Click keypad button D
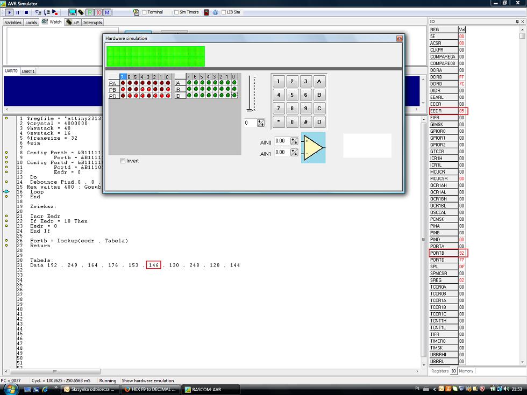The image size is (527, 395). click(x=319, y=122)
